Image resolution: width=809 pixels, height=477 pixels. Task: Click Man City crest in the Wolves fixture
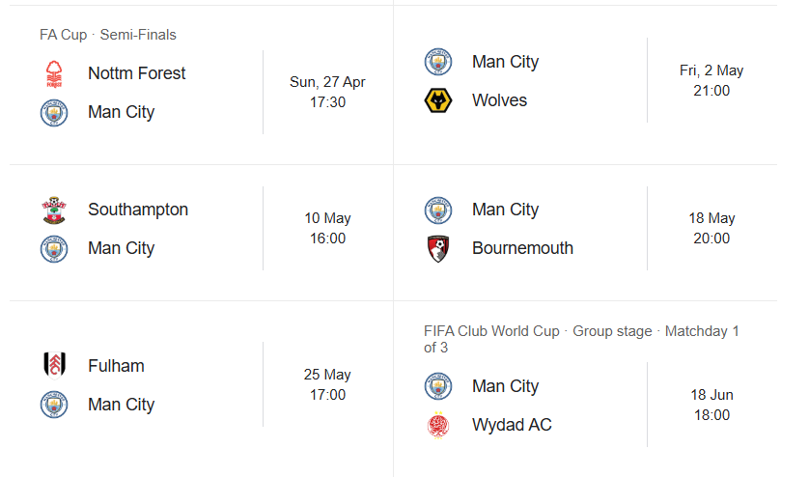438,62
